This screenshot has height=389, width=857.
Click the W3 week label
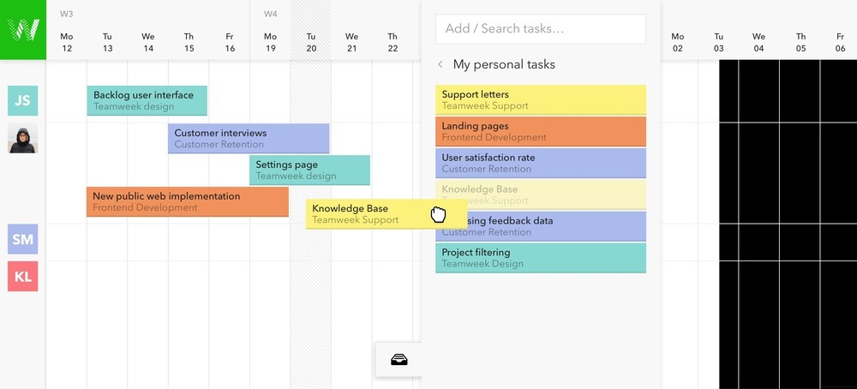click(67, 14)
